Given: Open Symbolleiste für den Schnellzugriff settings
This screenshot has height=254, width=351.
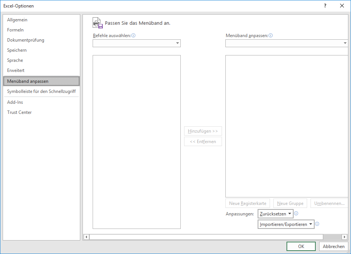Looking at the screenshot, I should (41, 91).
